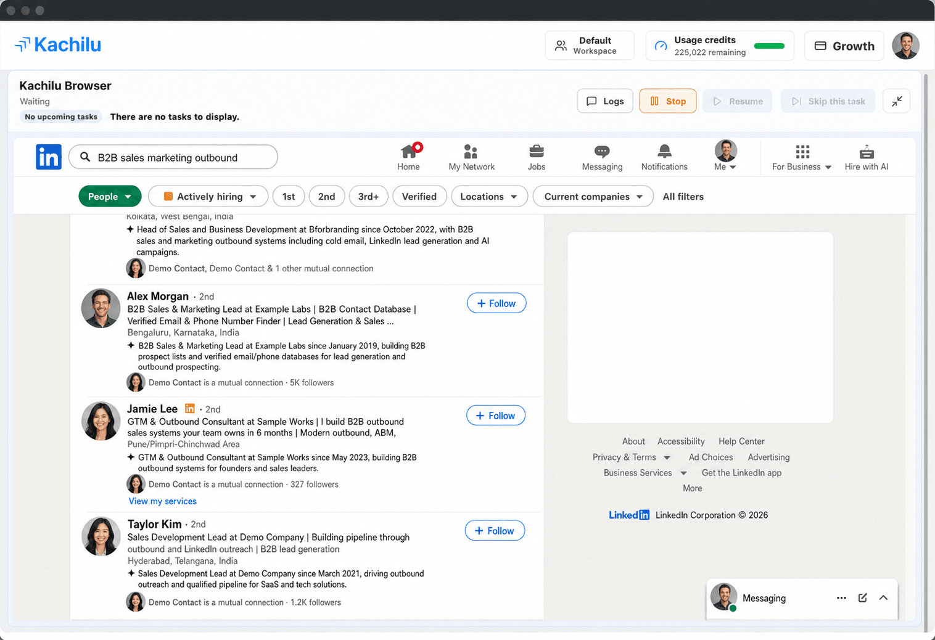Expand the Privacy & Terms menu
This screenshot has height=640, width=935.
[631, 457]
